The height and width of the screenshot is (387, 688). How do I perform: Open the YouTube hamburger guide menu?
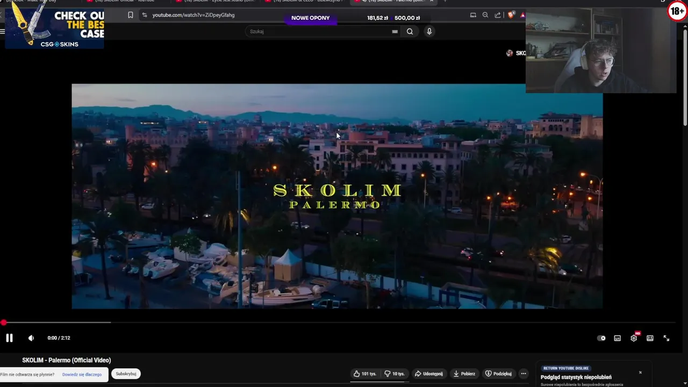(x=3, y=31)
